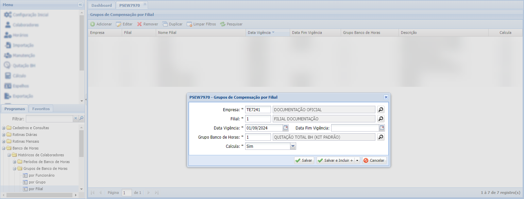Click Remover in the grid toolbar
Viewport: 524px width, 199px height.
click(x=148, y=24)
